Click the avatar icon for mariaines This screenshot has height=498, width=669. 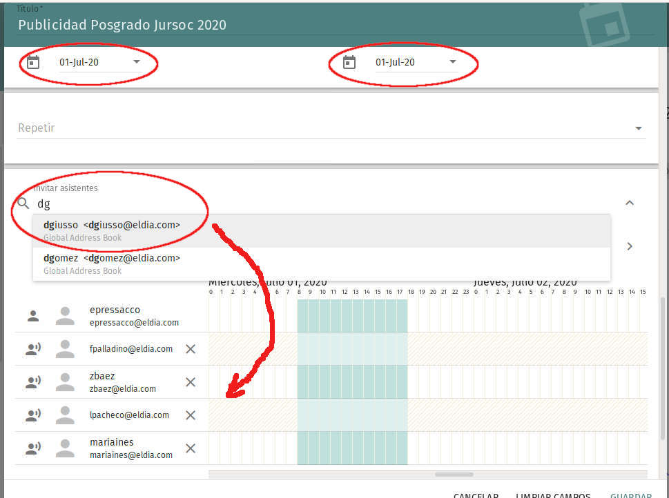[65, 448]
